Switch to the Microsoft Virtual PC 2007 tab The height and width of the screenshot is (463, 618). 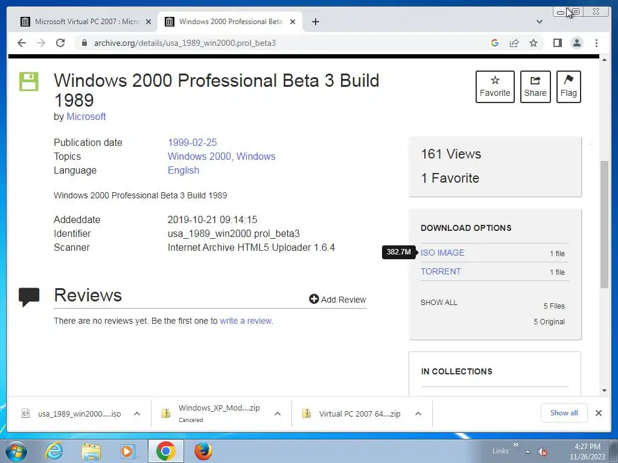86,22
